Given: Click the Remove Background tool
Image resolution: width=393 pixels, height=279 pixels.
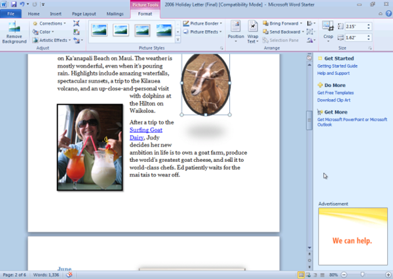Looking at the screenshot, I should pos(14,33).
